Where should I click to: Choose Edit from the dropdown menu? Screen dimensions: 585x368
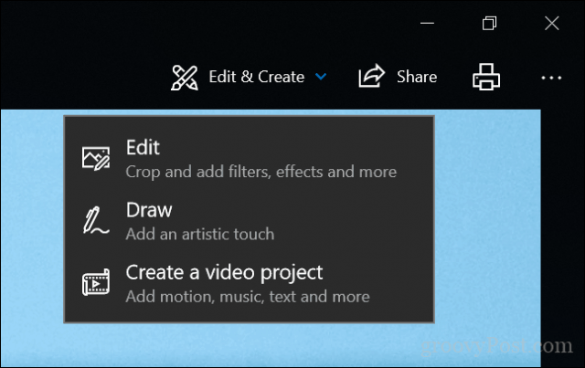249,158
